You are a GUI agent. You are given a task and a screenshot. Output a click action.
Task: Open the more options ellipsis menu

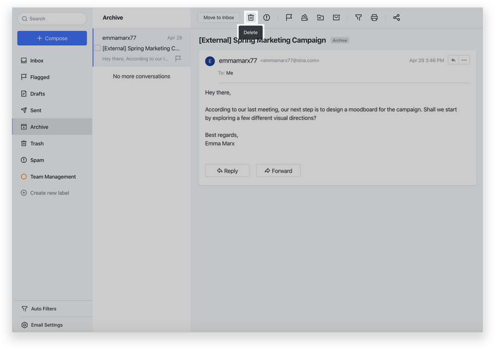click(464, 60)
